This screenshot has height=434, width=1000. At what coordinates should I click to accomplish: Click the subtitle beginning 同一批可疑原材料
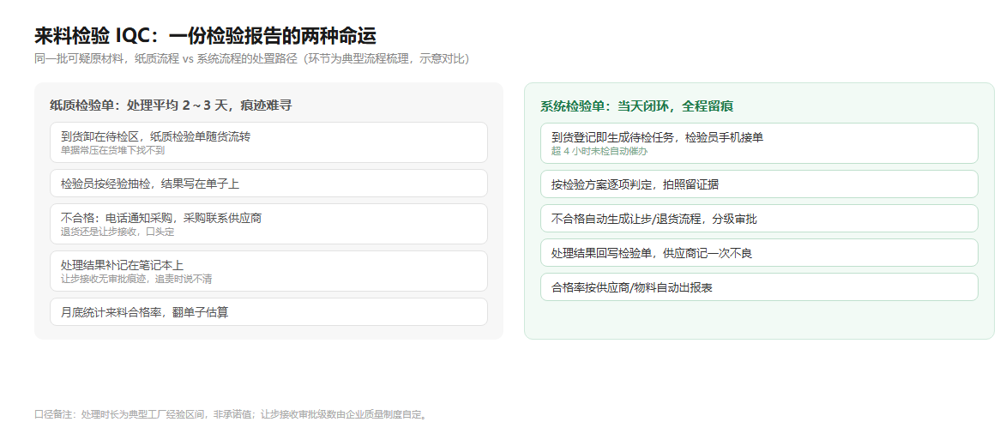pos(254,58)
